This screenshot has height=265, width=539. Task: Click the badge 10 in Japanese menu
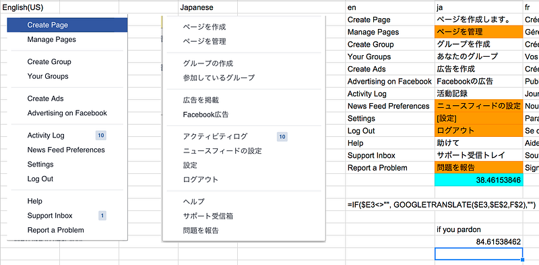coord(282,137)
